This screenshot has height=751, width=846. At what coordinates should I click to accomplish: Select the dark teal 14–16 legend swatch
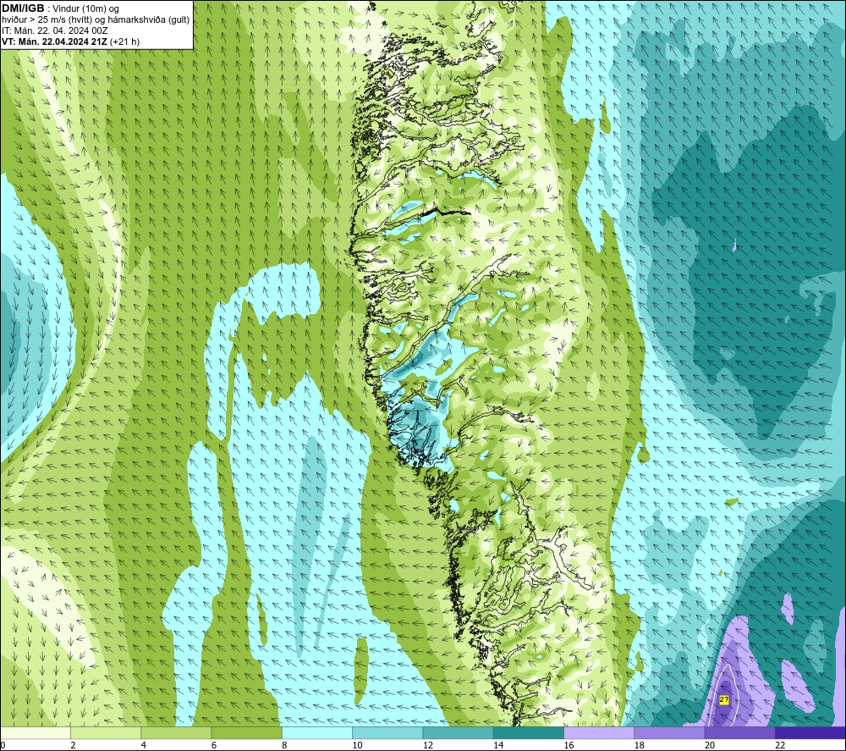coord(529,732)
